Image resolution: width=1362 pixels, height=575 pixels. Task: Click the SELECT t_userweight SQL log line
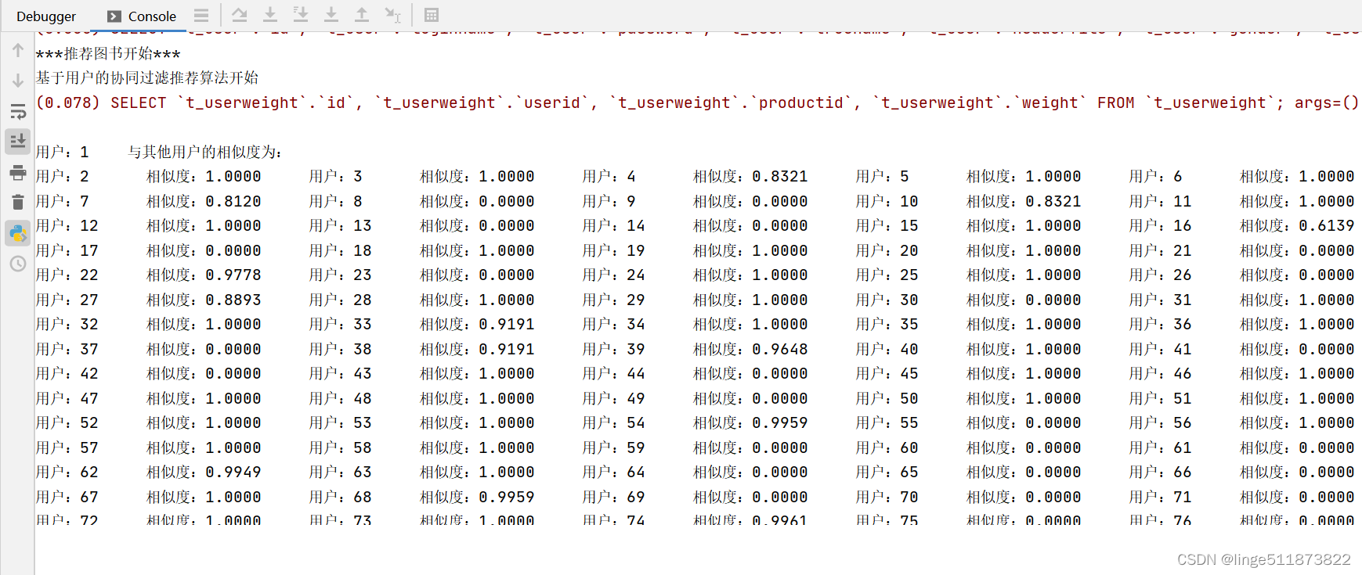697,102
